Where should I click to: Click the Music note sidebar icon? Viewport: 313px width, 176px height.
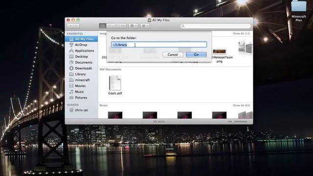coord(71,91)
